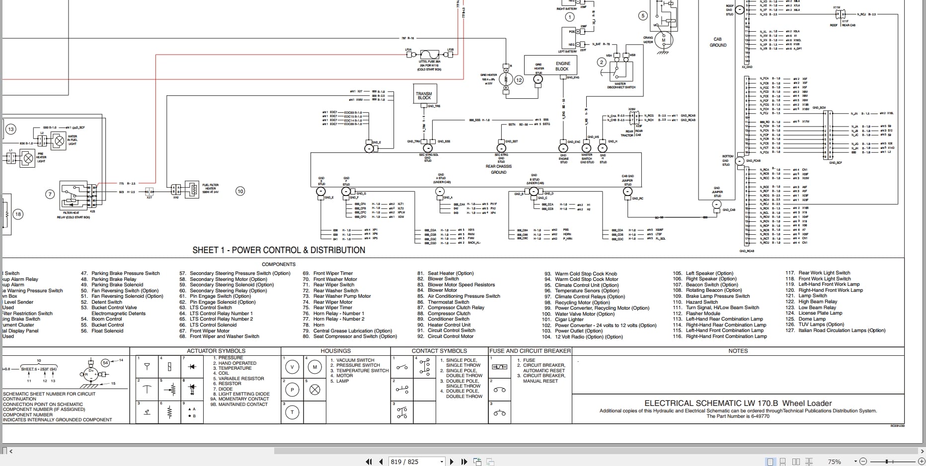
Task: Click the 75% zoom label
Action: pyautogui.click(x=835, y=462)
